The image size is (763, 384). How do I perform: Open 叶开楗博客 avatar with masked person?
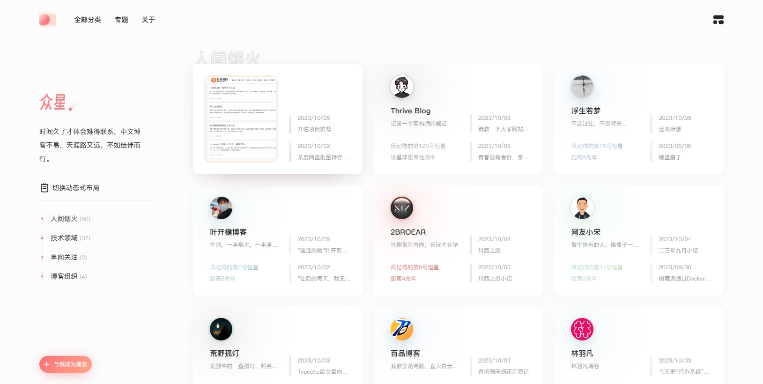point(221,208)
